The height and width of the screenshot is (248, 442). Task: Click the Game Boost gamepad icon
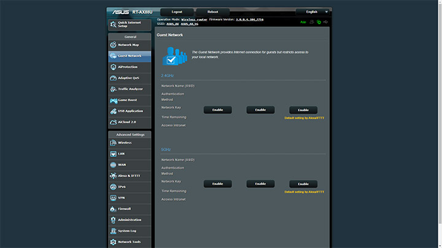(x=114, y=100)
